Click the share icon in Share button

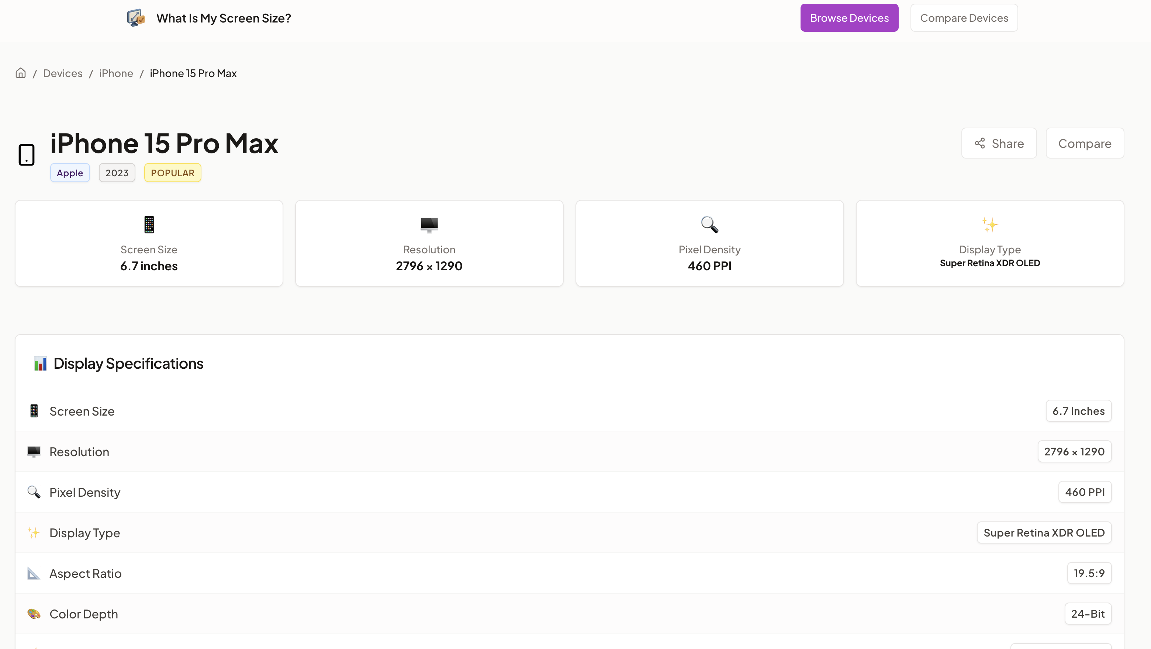[x=980, y=143]
